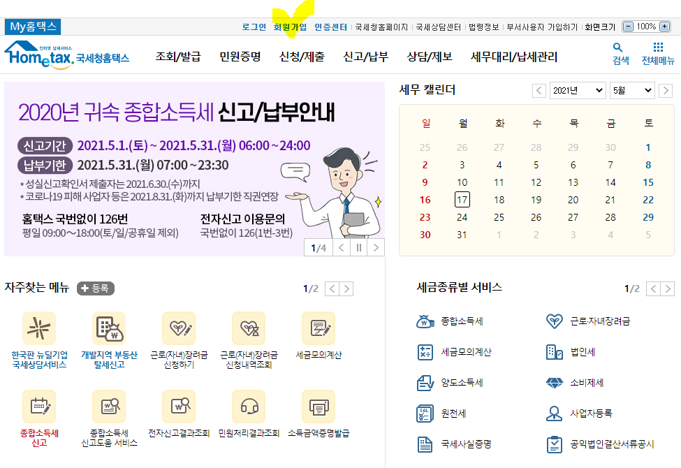This screenshot has height=468, width=681.
Task: Click the 회원가입 link
Action: (290, 27)
